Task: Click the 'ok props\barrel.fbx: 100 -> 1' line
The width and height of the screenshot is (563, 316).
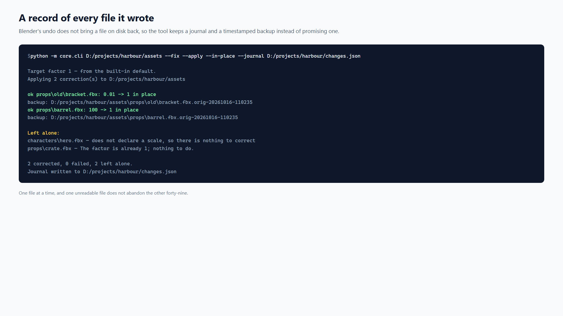Action: click(83, 110)
